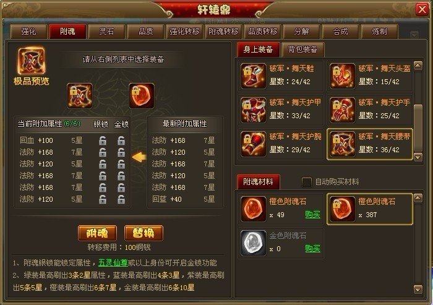433x305 pixels.
Task: Open the 五灵仙尊 link
Action: click(x=113, y=263)
